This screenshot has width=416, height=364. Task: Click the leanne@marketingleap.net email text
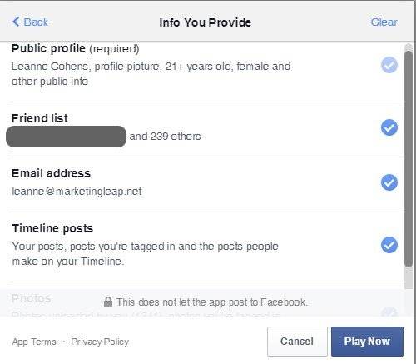[77, 192]
